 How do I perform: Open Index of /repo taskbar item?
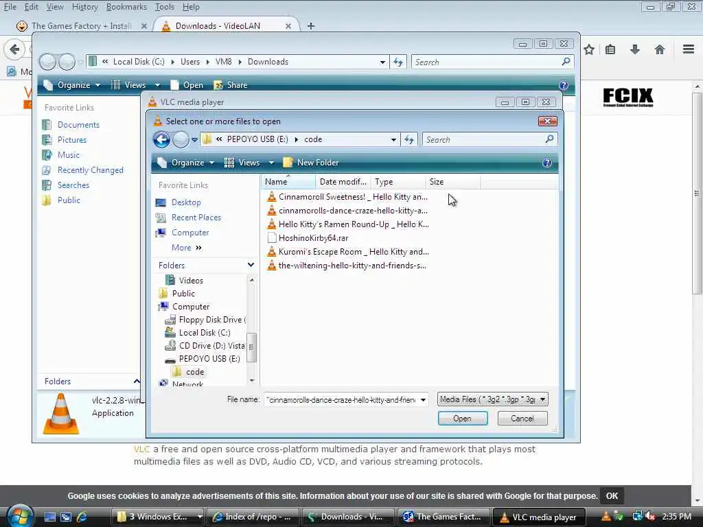[253, 517]
